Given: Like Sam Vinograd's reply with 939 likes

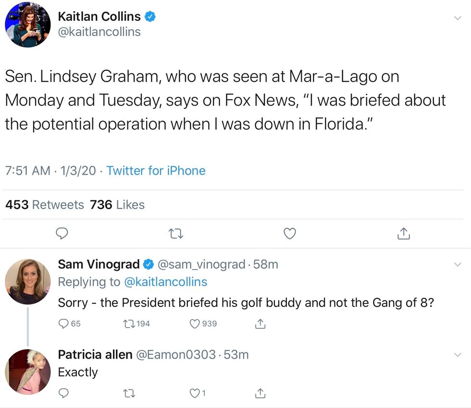Looking at the screenshot, I should point(196,324).
